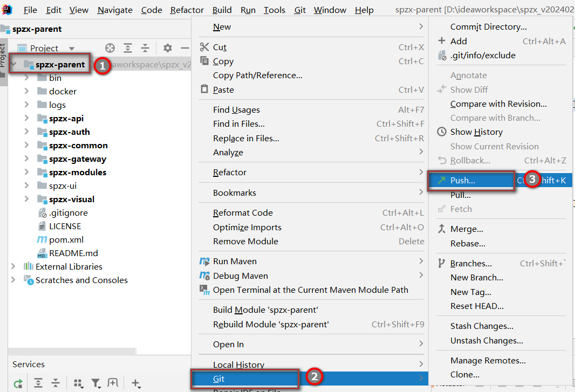Open the Code menu
This screenshot has height=392, width=575.
[x=152, y=10]
